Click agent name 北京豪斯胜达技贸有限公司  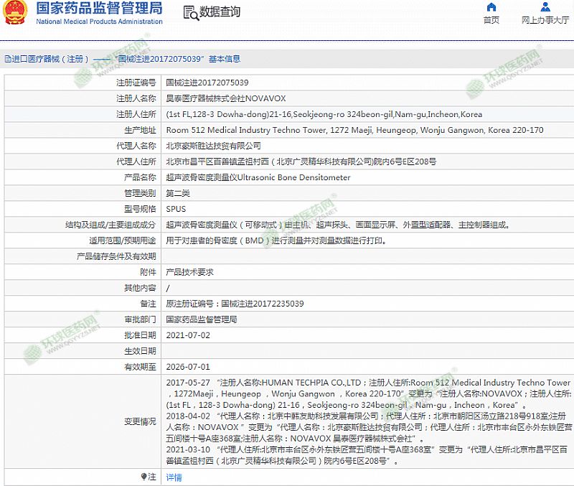[x=213, y=146]
